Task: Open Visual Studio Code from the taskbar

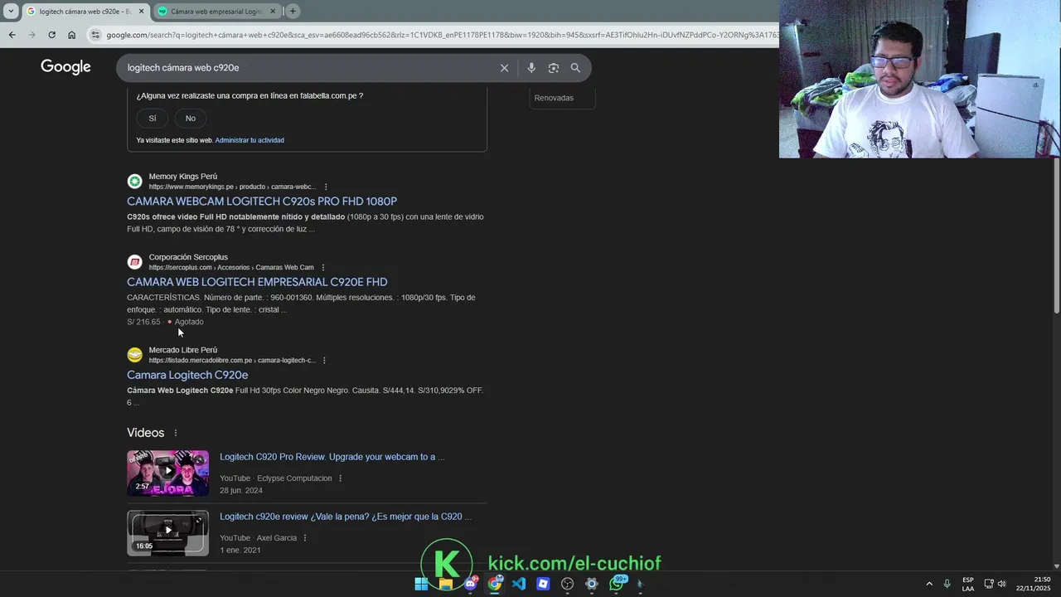Action: tap(519, 584)
